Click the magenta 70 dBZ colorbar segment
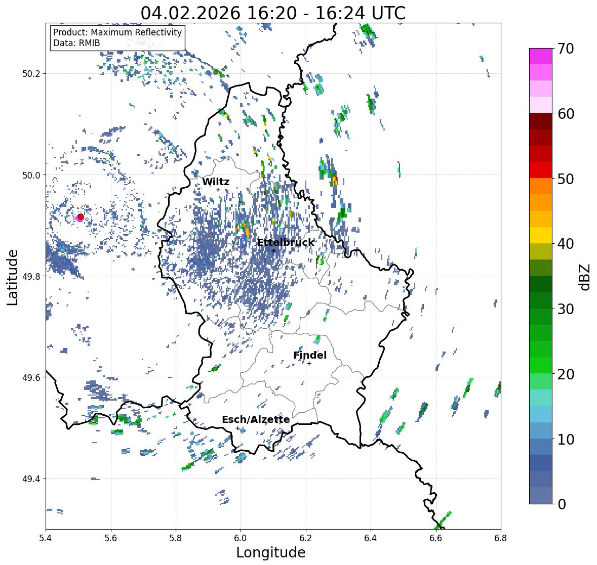This screenshot has width=597, height=565. point(541,56)
